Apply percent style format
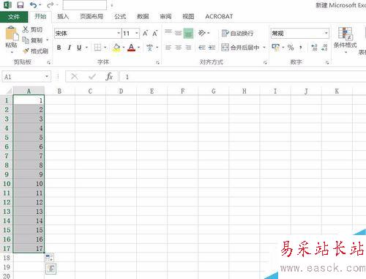The image size is (366, 279). (x=291, y=48)
